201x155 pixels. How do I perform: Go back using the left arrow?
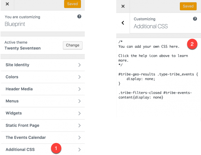[x=123, y=23]
